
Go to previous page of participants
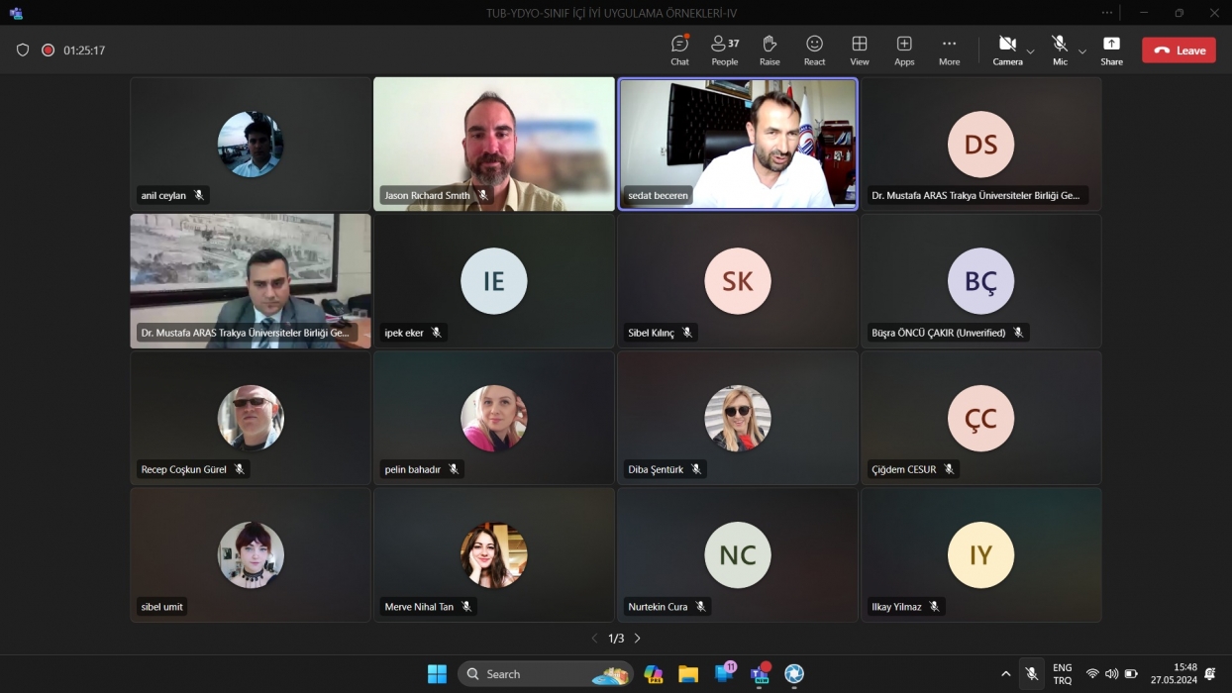(594, 639)
